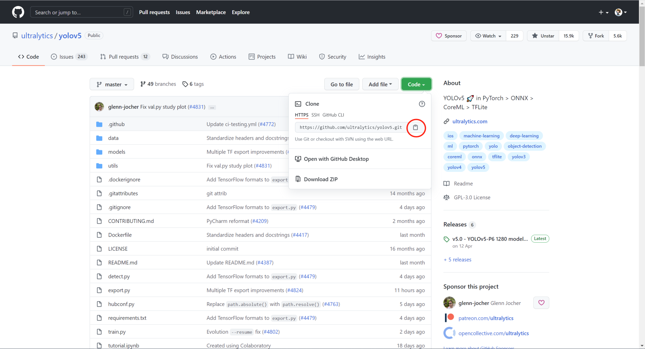Open the + 5 releases link
Viewport: 645px width, 349px height.
point(457,260)
